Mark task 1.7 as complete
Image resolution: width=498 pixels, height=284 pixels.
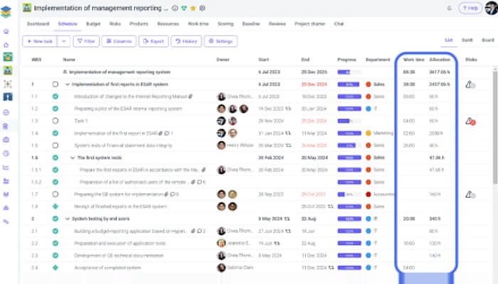55,195
